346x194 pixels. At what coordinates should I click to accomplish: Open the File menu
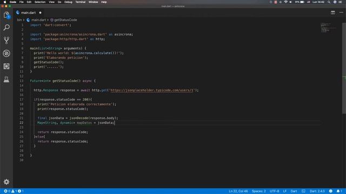[x=22, y=2]
